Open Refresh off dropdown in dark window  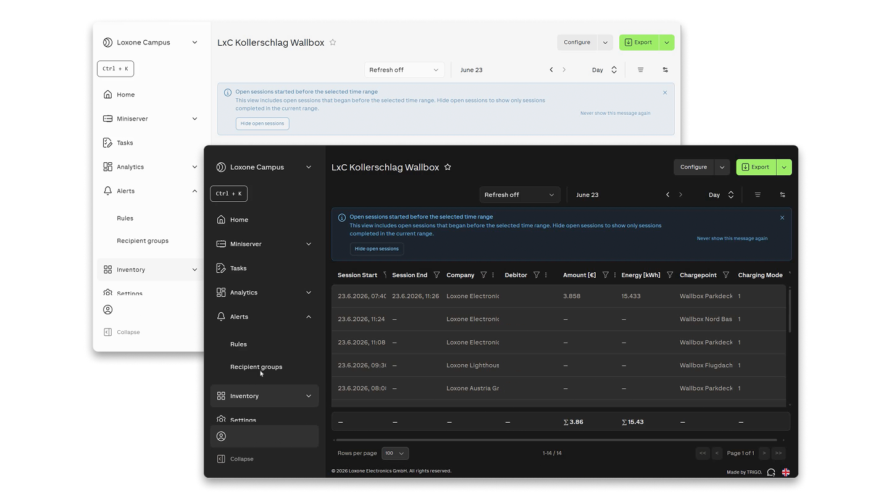pos(520,195)
